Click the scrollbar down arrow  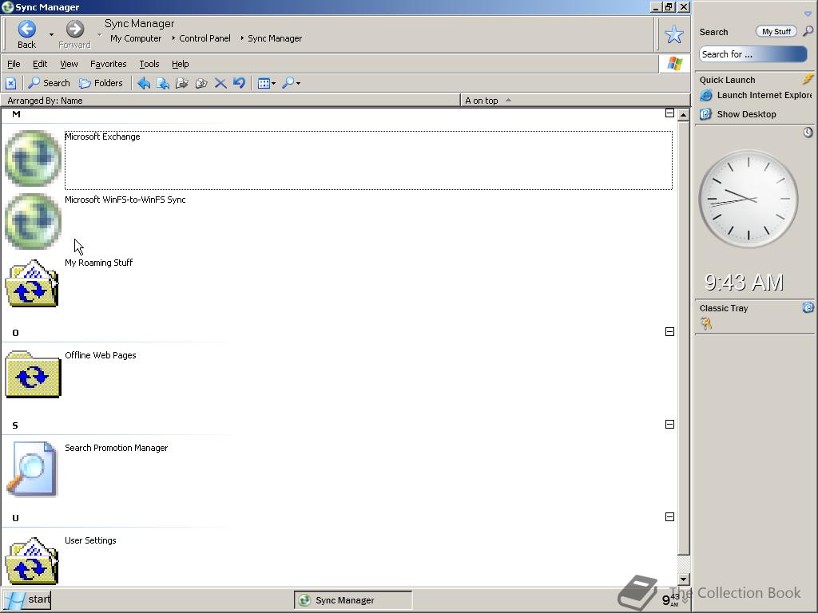click(x=684, y=579)
